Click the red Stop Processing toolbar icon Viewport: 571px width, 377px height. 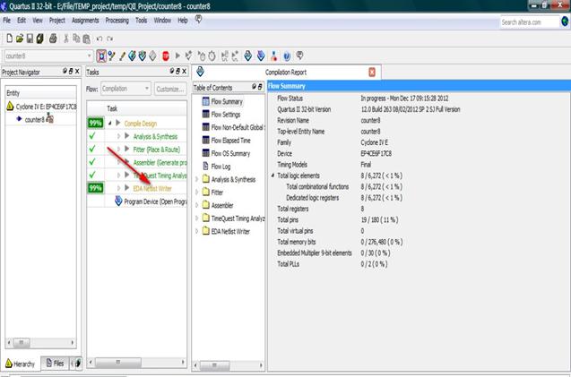[165, 56]
